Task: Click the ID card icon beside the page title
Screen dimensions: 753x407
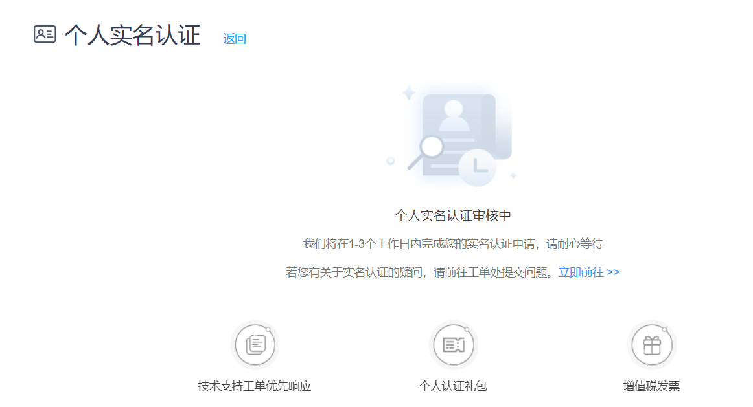Action: tap(43, 33)
